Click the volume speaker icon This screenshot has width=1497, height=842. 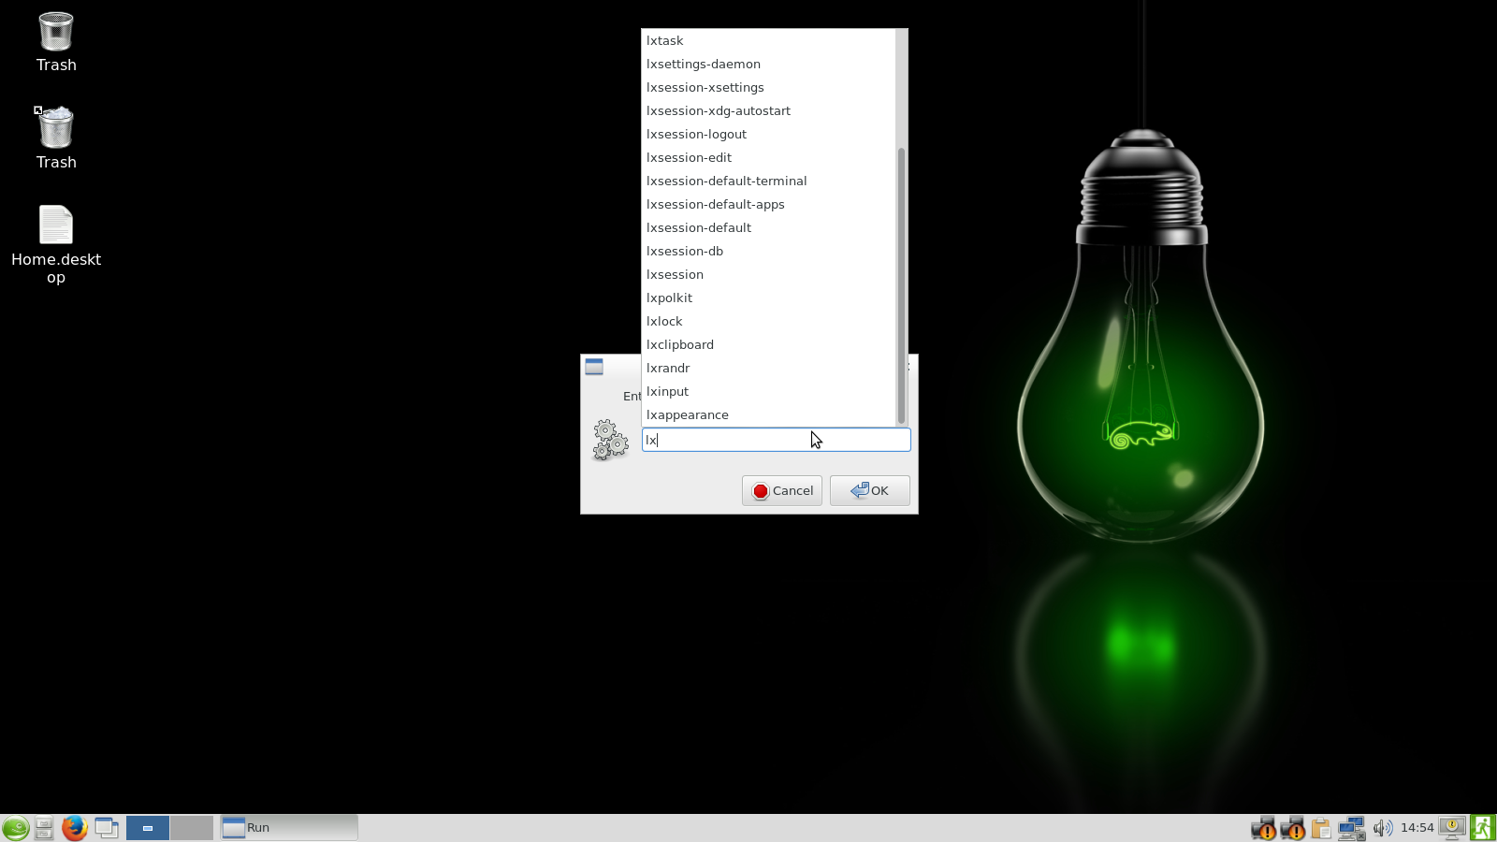tap(1382, 828)
